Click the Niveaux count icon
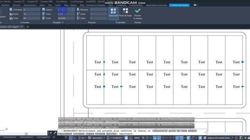Screen dimensions: 250x140 (x=78, y=9)
